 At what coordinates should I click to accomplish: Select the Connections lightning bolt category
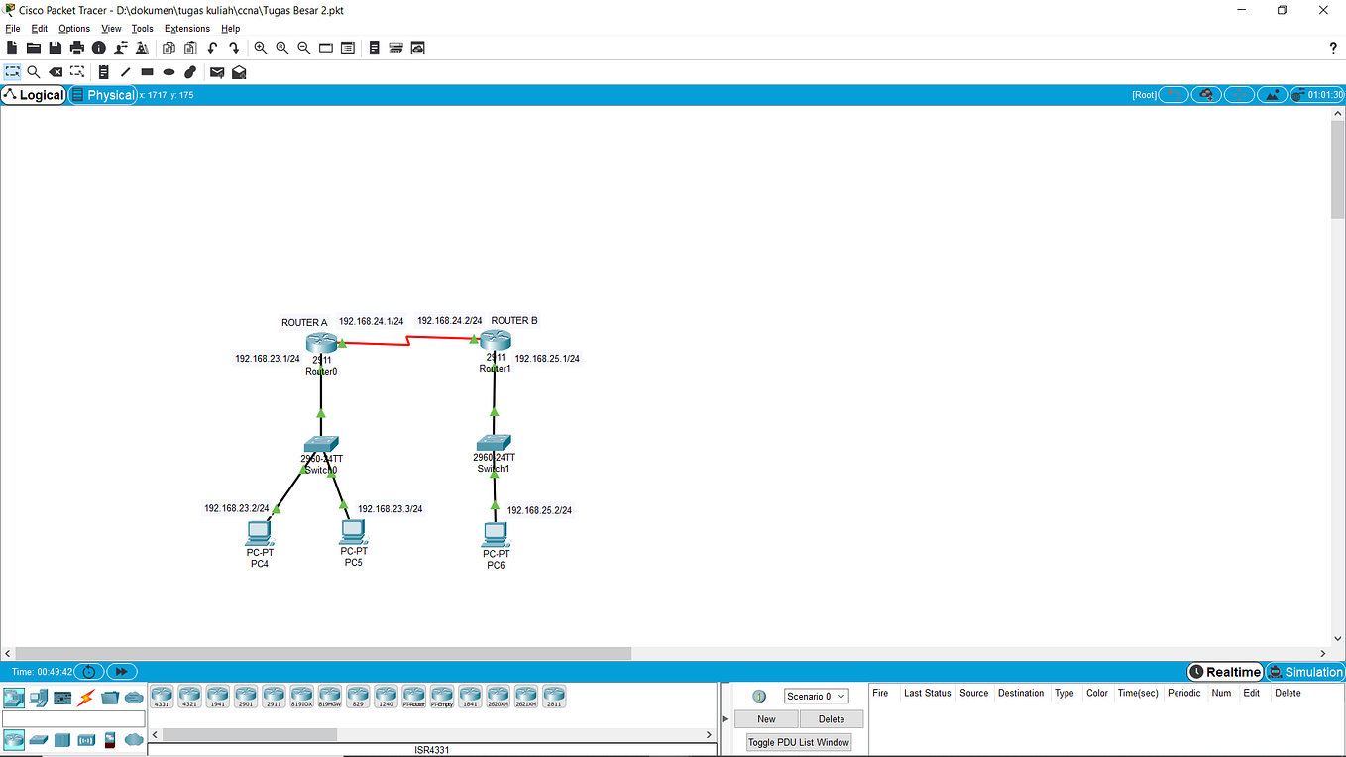point(86,698)
